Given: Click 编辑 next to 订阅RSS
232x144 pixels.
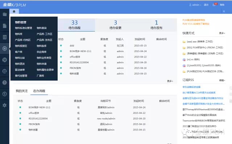Looking at the screenshot, I should pyautogui.click(x=222, y=80).
